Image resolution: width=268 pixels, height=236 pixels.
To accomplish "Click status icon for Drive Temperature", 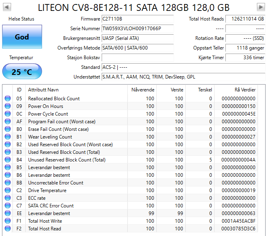I will (x=8, y=190).
